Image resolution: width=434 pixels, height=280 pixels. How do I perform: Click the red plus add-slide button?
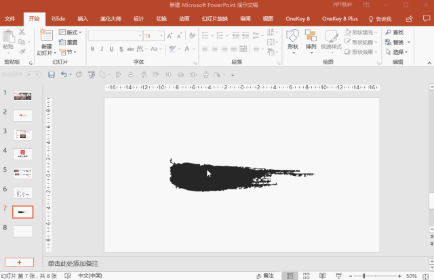(x=20, y=262)
